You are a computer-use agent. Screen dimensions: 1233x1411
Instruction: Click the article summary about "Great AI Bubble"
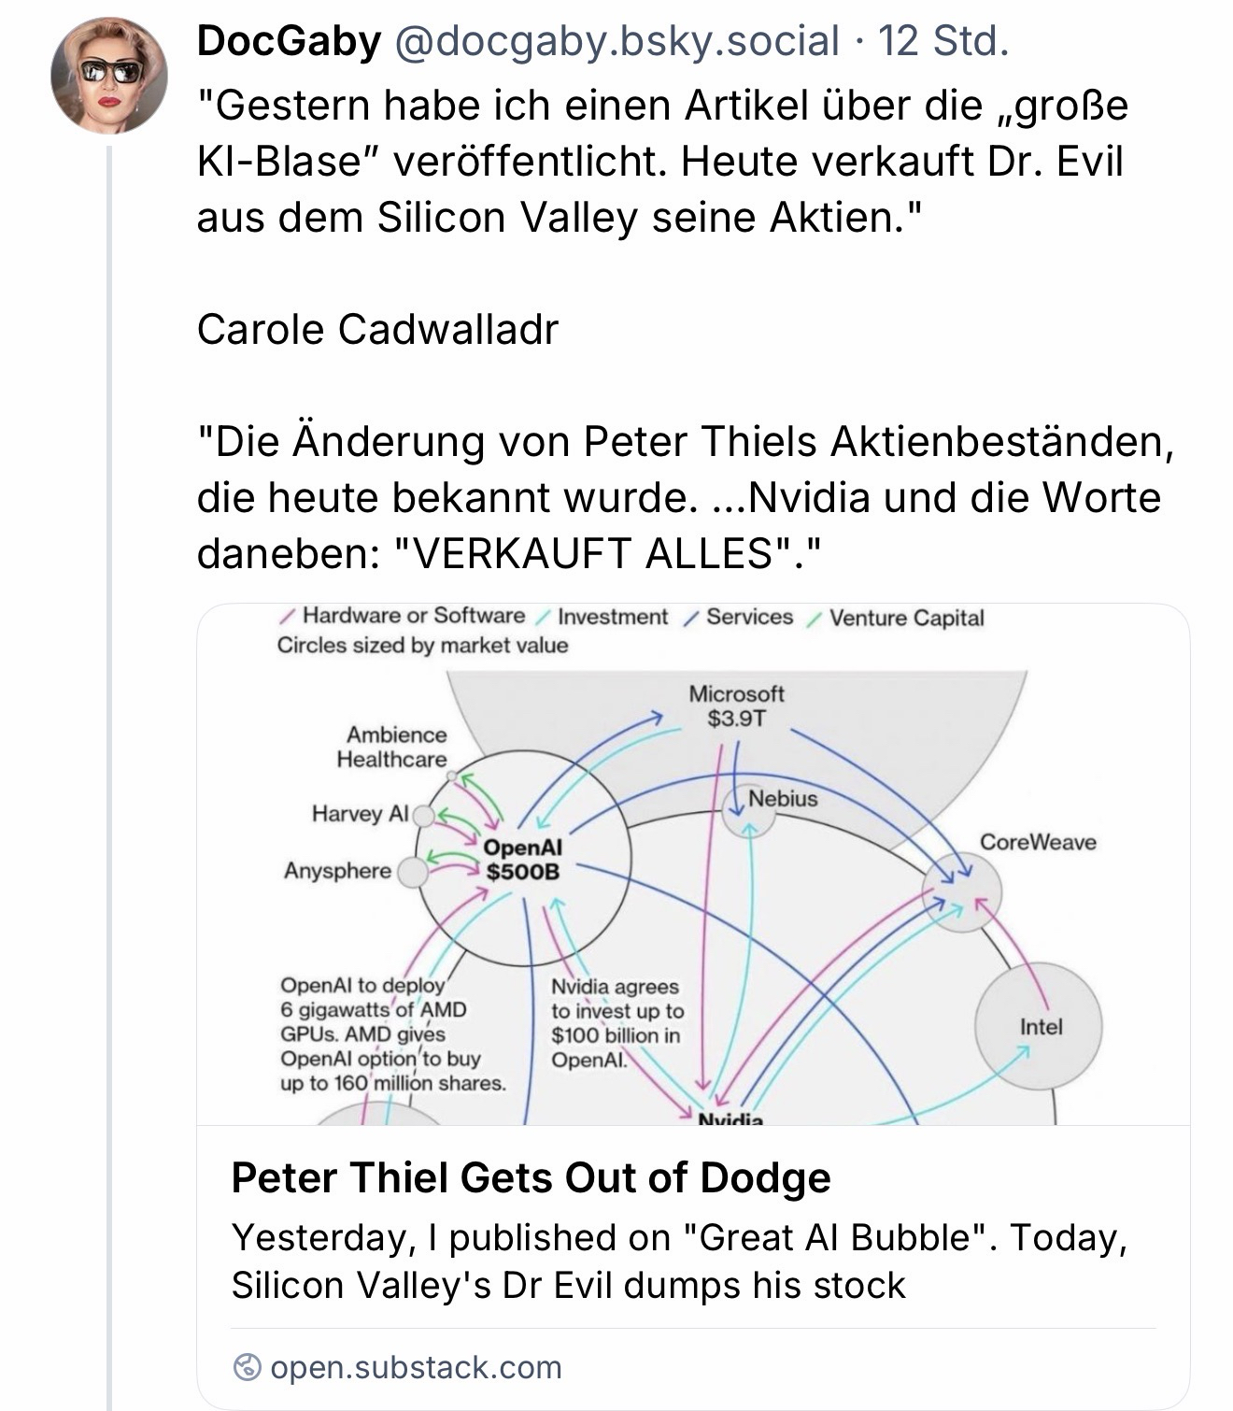tap(679, 1261)
